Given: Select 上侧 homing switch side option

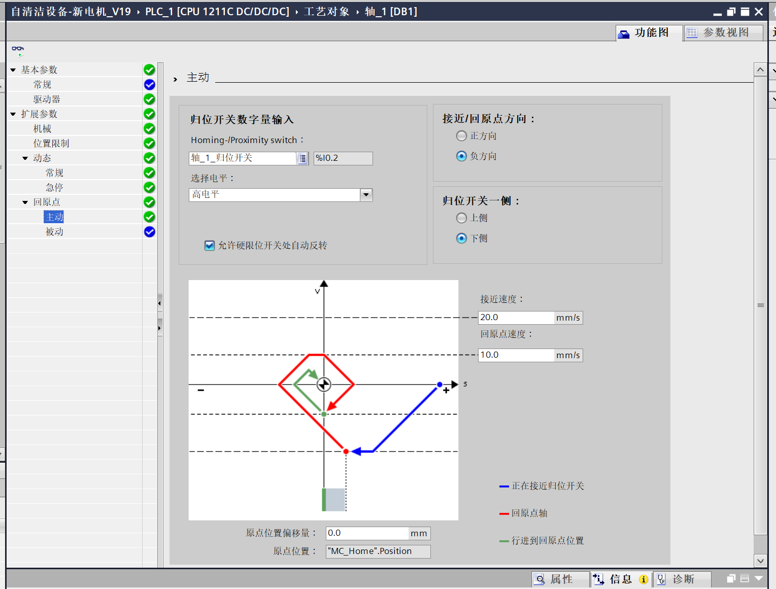Looking at the screenshot, I should [461, 218].
